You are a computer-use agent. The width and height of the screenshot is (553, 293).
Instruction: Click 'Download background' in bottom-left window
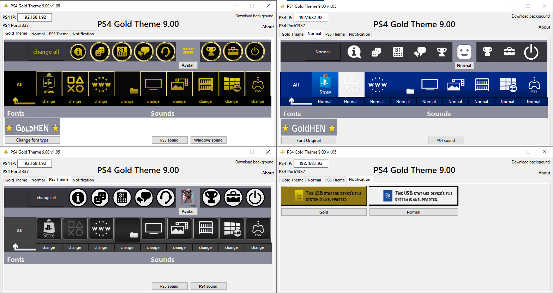[254, 162]
